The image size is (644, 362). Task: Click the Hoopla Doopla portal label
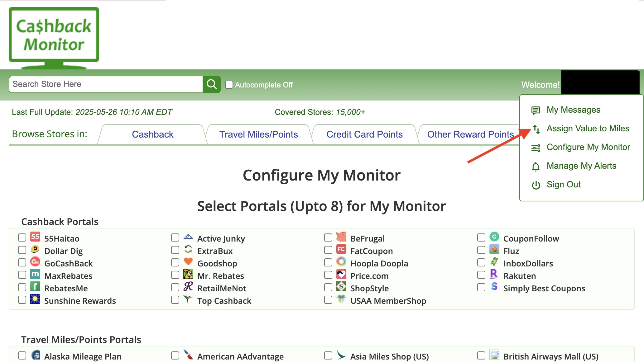point(379,264)
